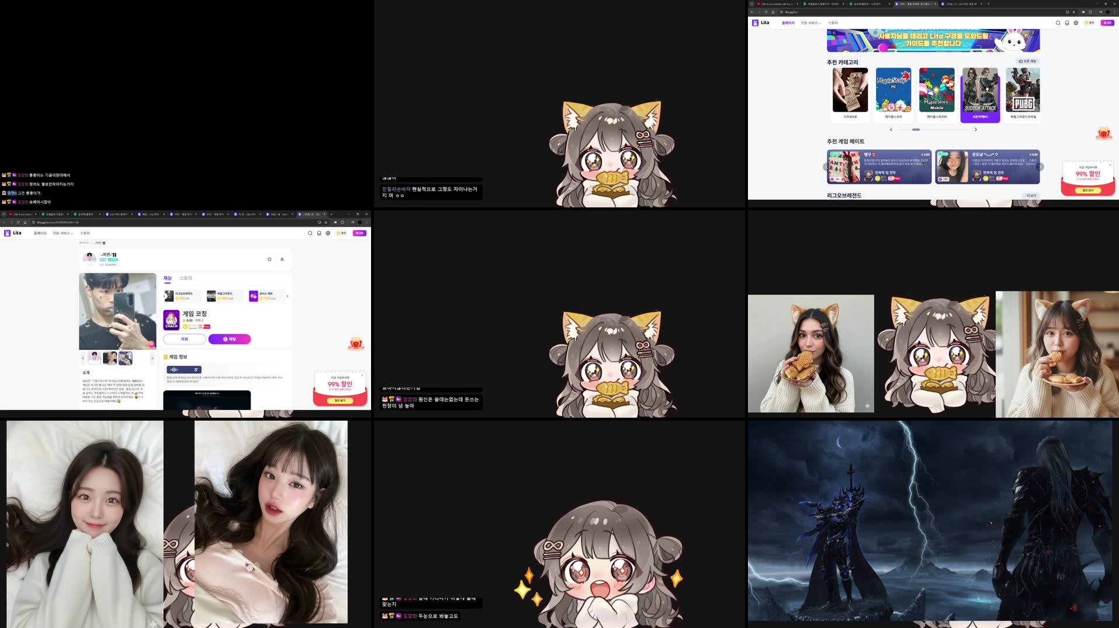The image size is (1119, 628).
Task: Click the coin icon next to the 5.00 rating
Action: tap(183, 321)
